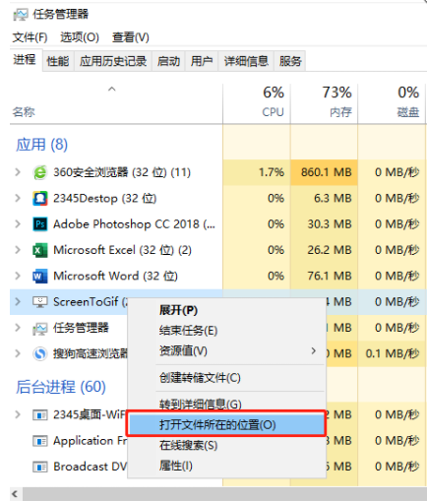
Task: Click the Adobe Photoshop CC 2018 icon
Action: coord(40,224)
